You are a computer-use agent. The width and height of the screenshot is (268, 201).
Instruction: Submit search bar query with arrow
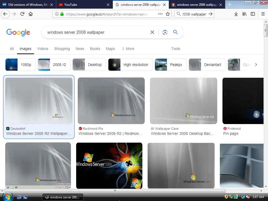[x=211, y=14]
